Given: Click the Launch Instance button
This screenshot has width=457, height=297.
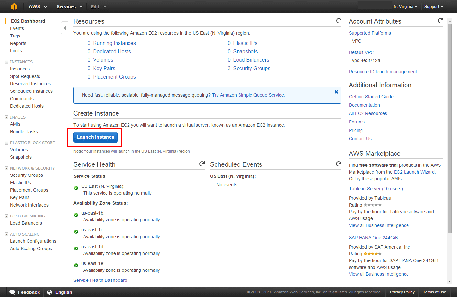Looking at the screenshot, I should pyautogui.click(x=95, y=137).
